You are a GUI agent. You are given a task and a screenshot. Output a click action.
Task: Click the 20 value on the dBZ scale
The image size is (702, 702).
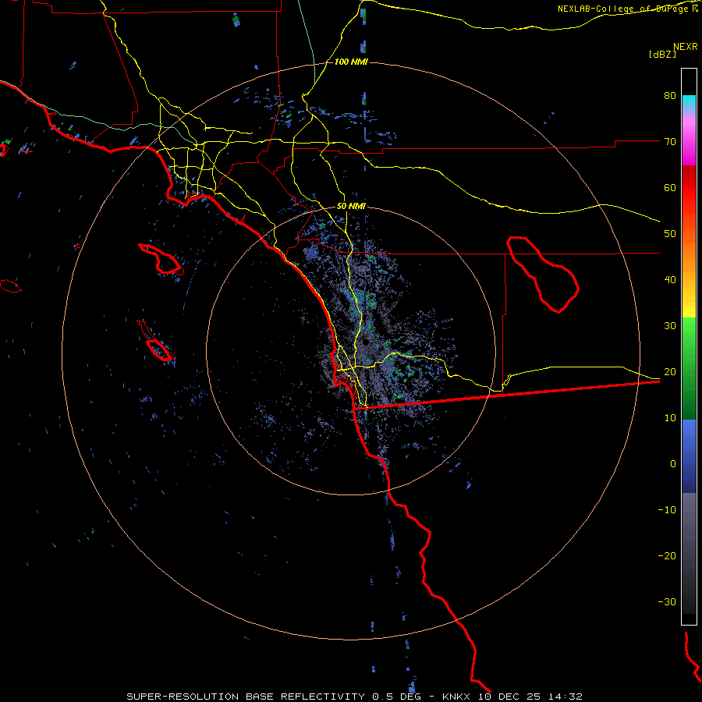[x=670, y=371]
